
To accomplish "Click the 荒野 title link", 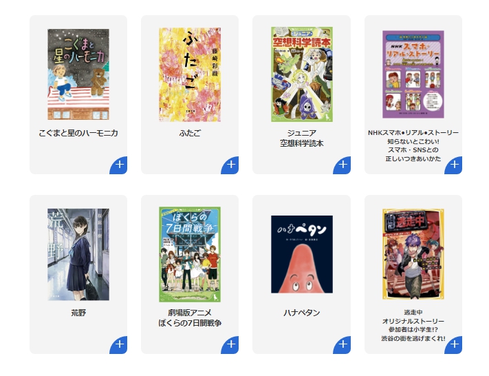I will [78, 313].
